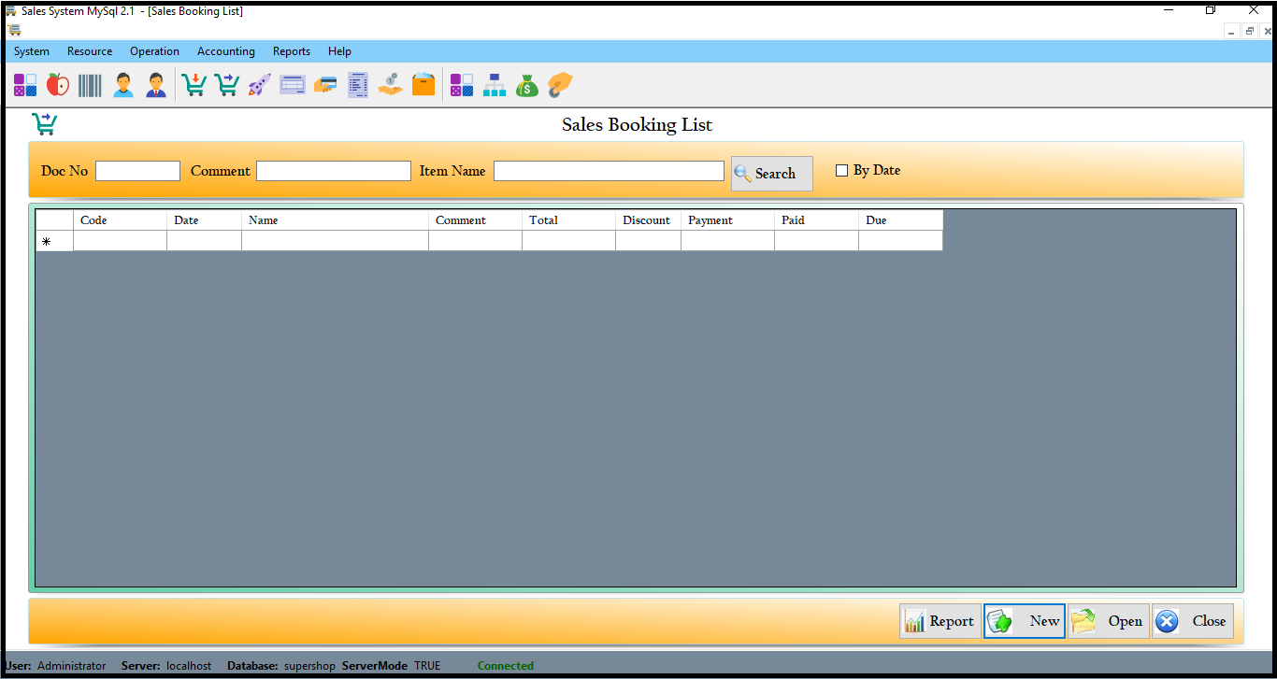
Task: Click the blue hierarchy chart icon
Action: tap(495, 85)
